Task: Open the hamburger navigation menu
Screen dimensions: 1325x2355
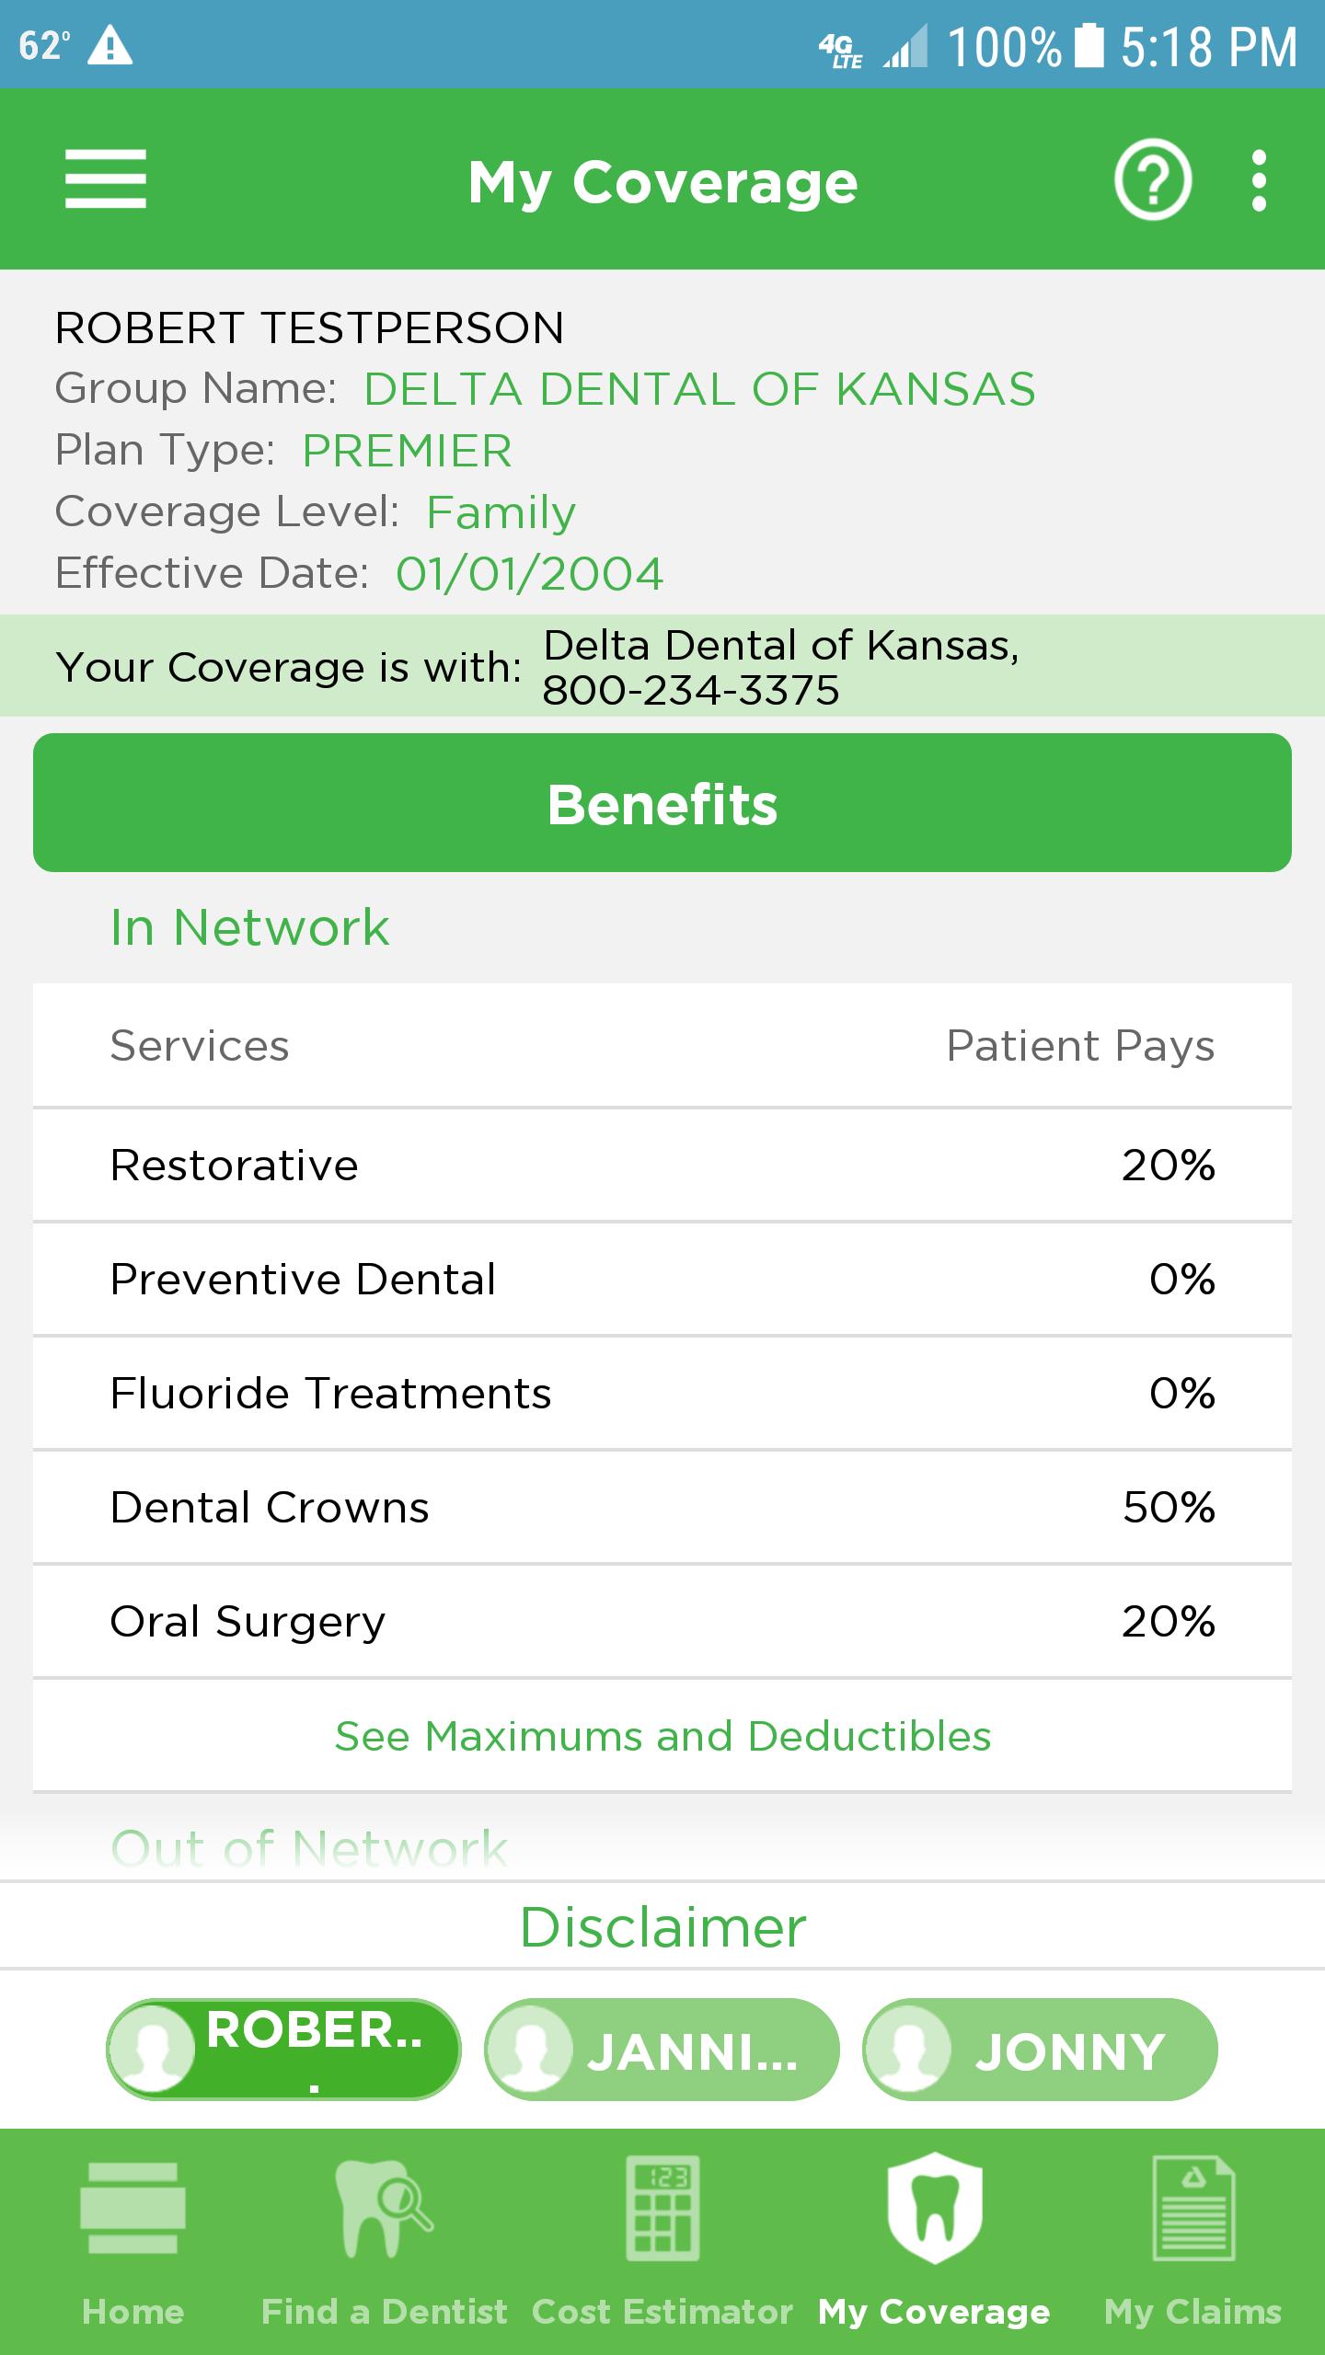Action: coord(105,179)
